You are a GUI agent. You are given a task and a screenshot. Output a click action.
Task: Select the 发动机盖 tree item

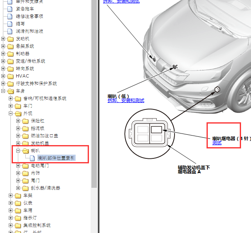tap(40, 143)
